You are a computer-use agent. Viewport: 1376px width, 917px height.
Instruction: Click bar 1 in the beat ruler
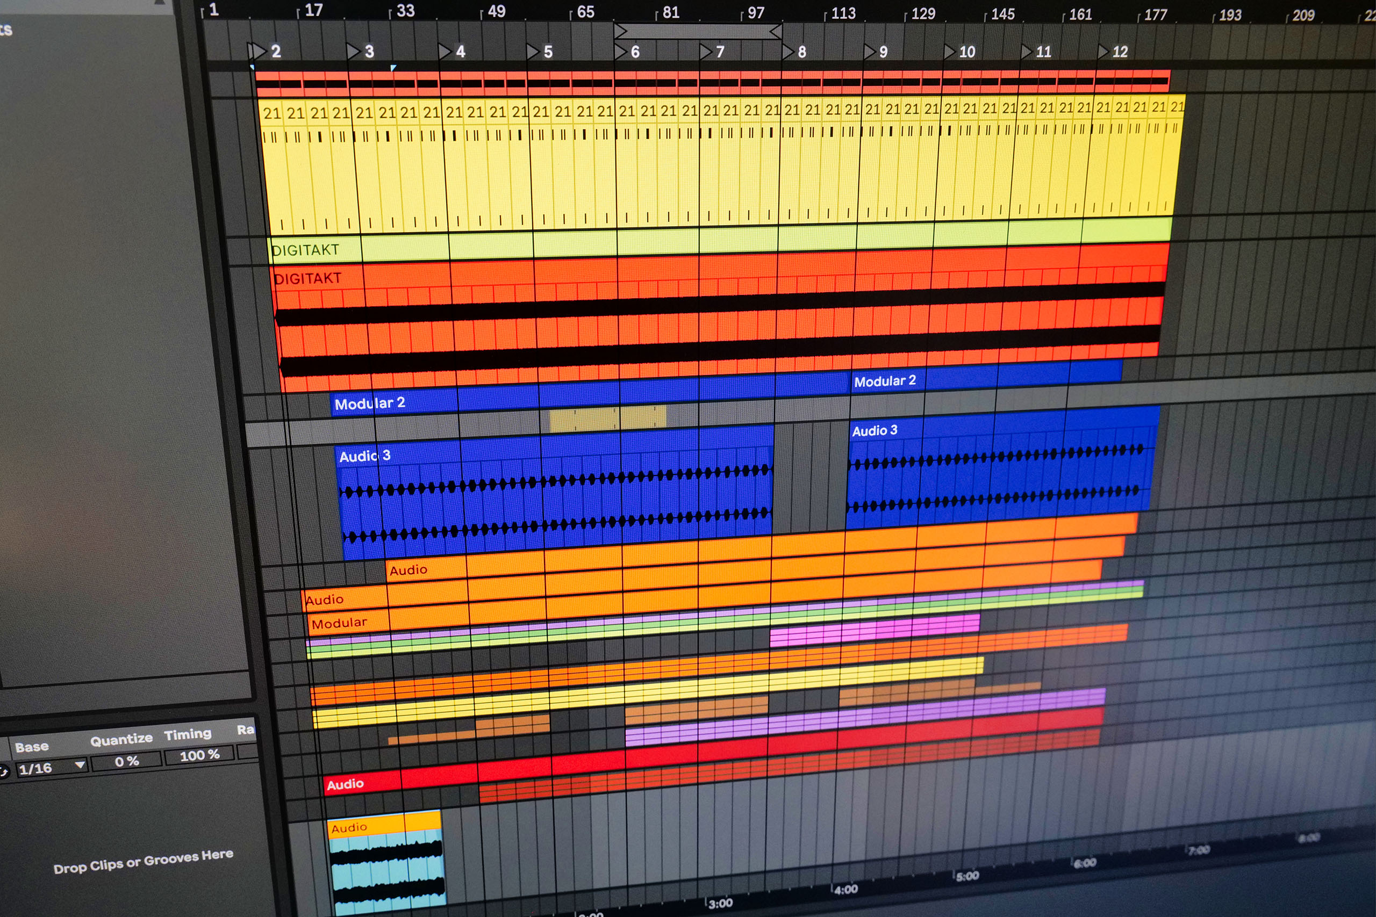click(211, 9)
